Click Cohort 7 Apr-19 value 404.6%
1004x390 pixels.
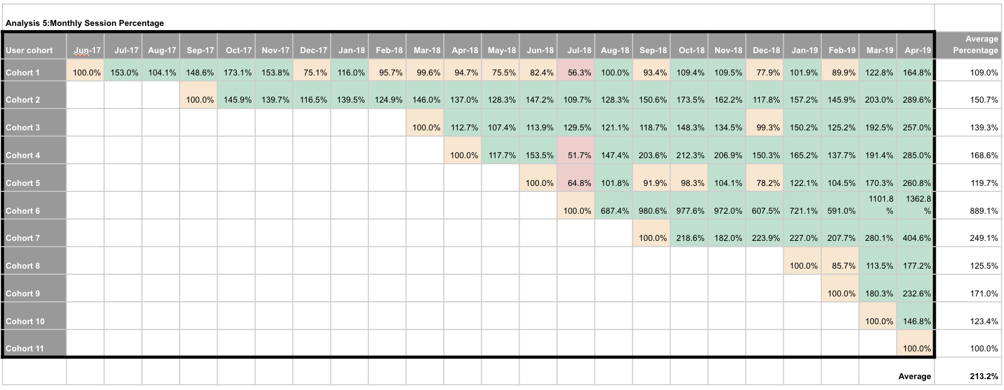916,238
